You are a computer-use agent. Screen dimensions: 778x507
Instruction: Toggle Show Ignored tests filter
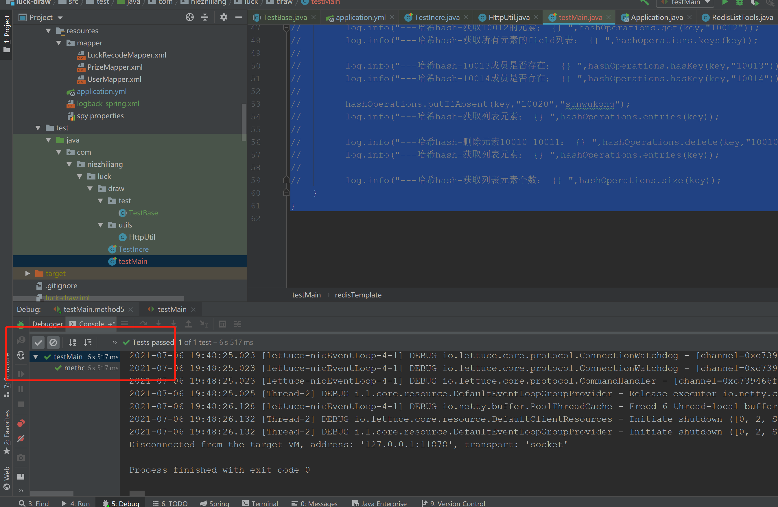pos(53,342)
